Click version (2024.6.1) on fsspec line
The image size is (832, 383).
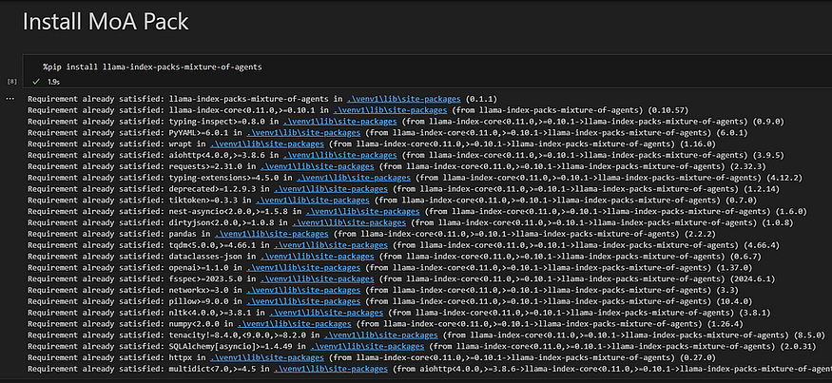(x=753, y=279)
